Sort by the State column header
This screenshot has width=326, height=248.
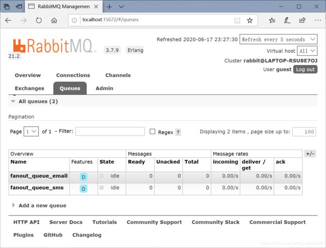point(107,162)
